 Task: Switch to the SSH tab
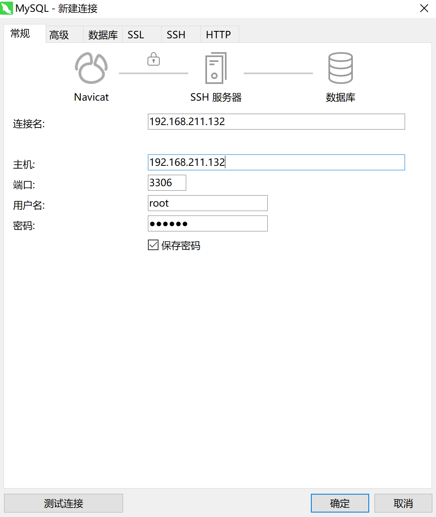(181, 35)
